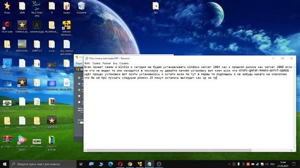300x168 pixels.
Task: Open the Формат menu in Notepad
Action: click(x=106, y=63)
